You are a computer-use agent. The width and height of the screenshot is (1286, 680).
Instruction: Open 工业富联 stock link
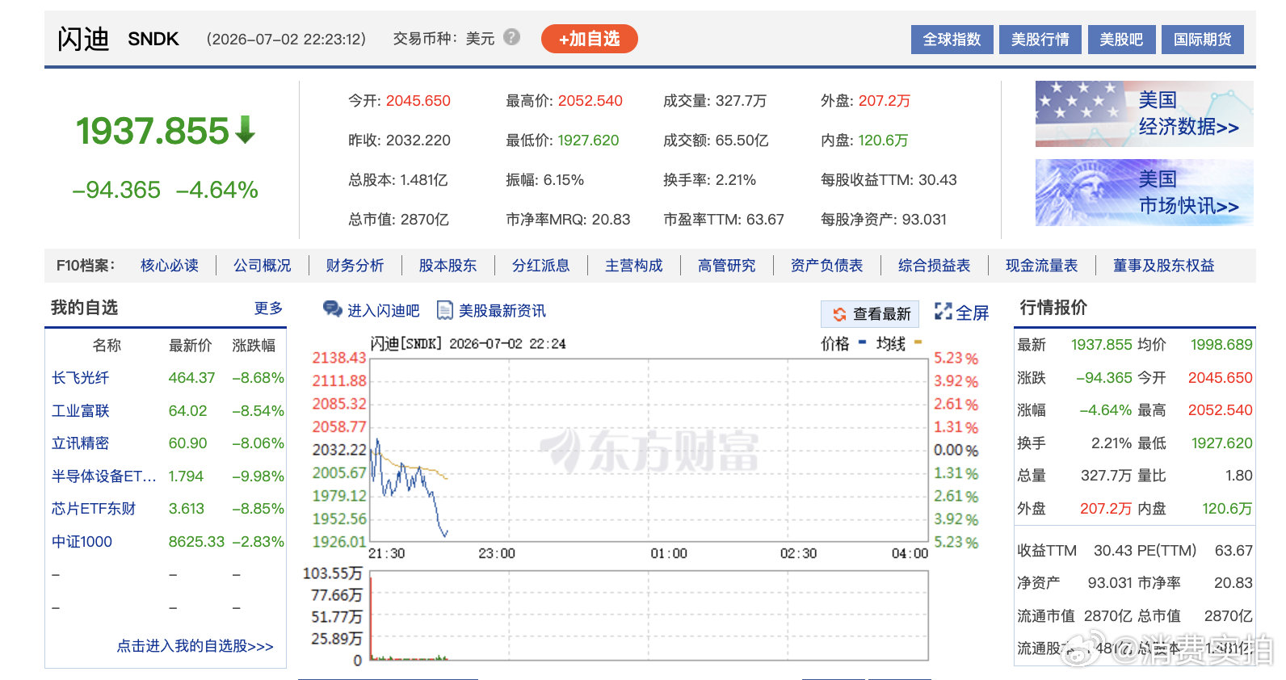(x=80, y=410)
